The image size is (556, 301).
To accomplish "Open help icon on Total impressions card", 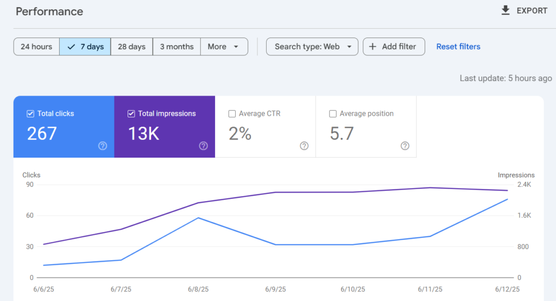I will [203, 146].
